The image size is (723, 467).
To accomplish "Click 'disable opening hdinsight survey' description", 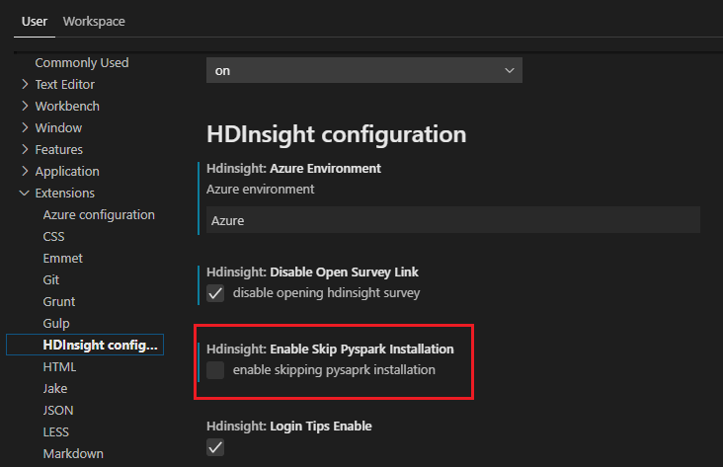I will 327,293.
